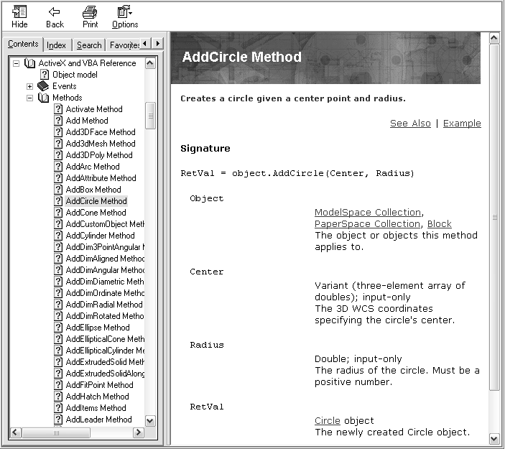Open AddDimRotated Method topic

pyautogui.click(x=105, y=316)
